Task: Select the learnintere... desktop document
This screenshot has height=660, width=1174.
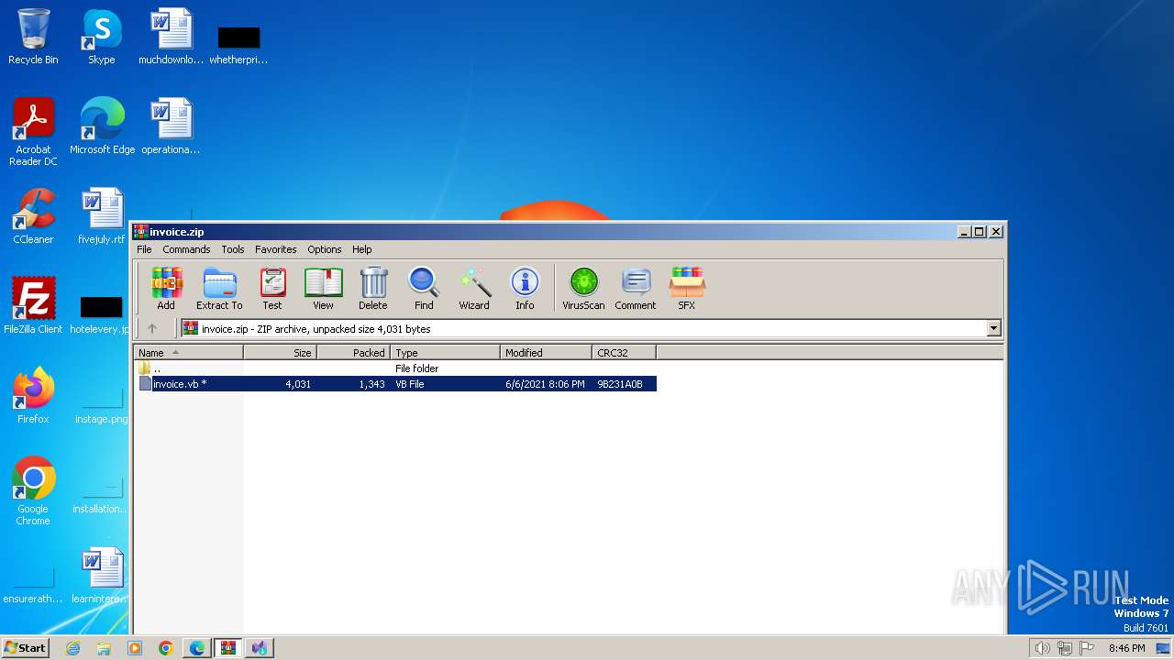Action: click(x=102, y=576)
